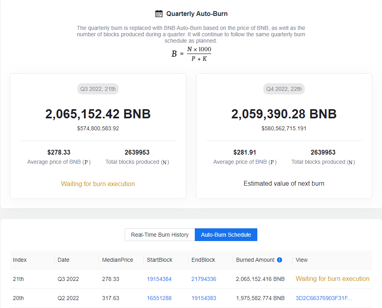Image resolution: width=382 pixels, height=308 pixels.
Task: Click Waiting for burn execution in Q3 card
Action: pyautogui.click(x=98, y=184)
